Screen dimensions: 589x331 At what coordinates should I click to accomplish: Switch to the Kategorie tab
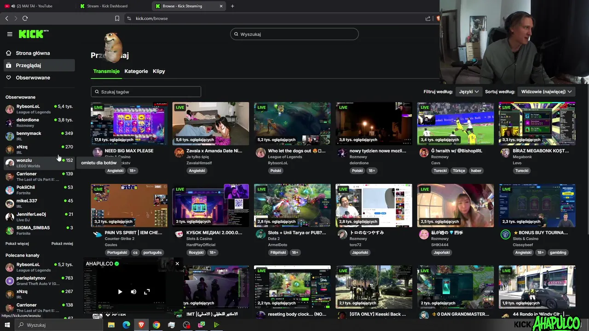[136, 71]
